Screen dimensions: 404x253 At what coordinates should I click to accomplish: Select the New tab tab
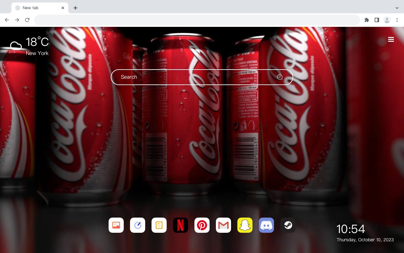40,8
